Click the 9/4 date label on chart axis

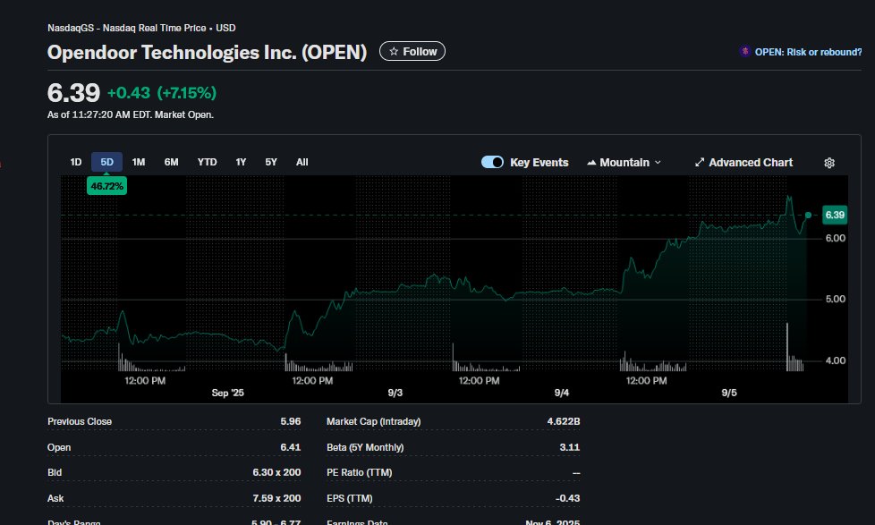561,393
